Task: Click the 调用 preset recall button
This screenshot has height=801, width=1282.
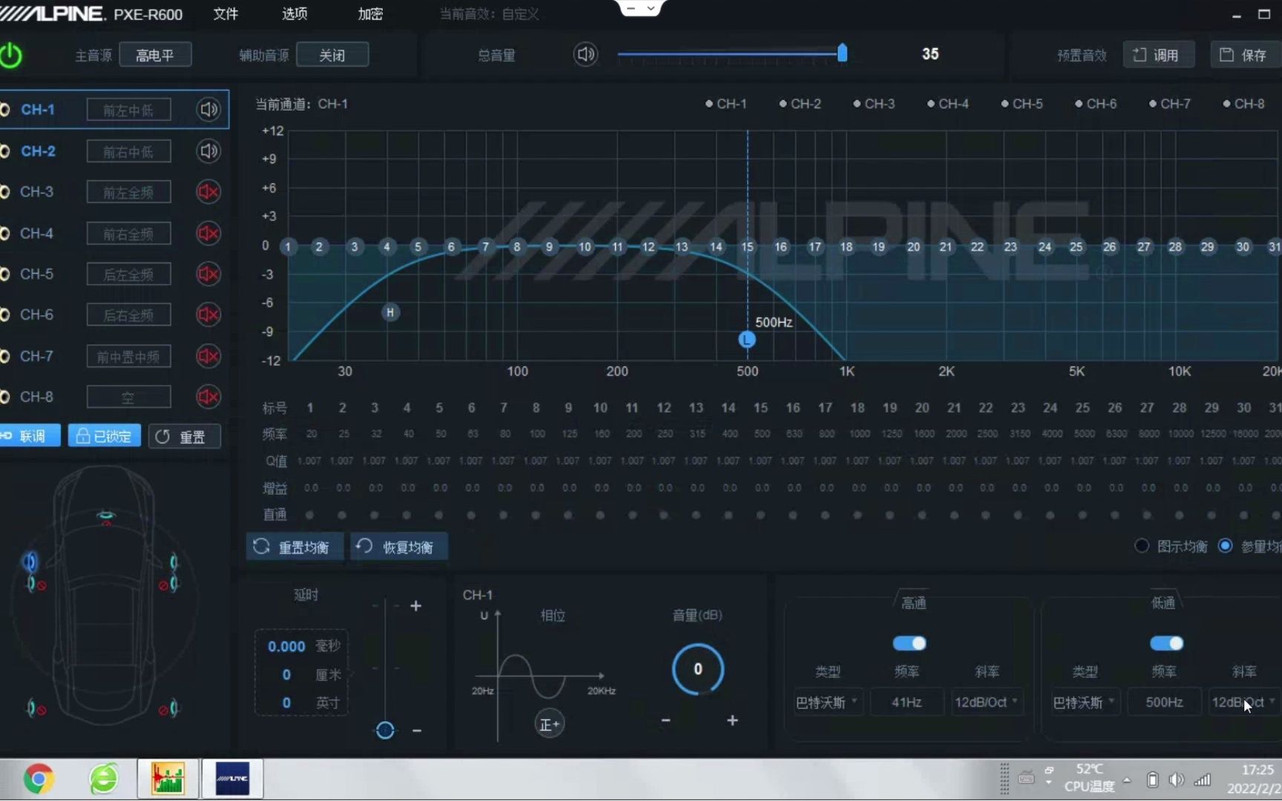Action: pyautogui.click(x=1158, y=55)
